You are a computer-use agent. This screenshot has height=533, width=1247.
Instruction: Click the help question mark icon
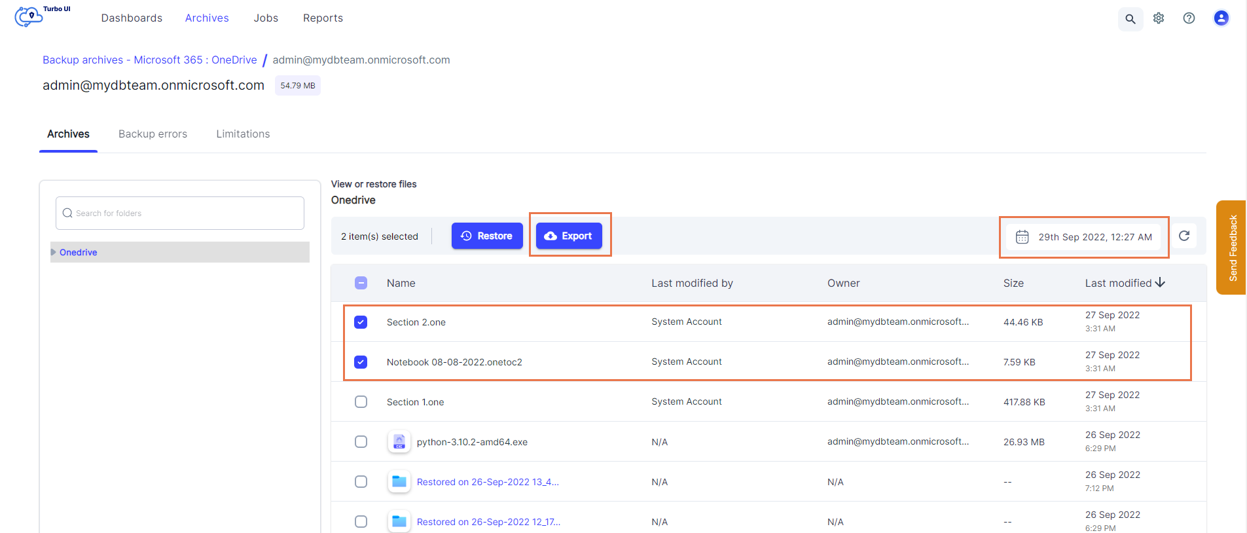coord(1189,18)
